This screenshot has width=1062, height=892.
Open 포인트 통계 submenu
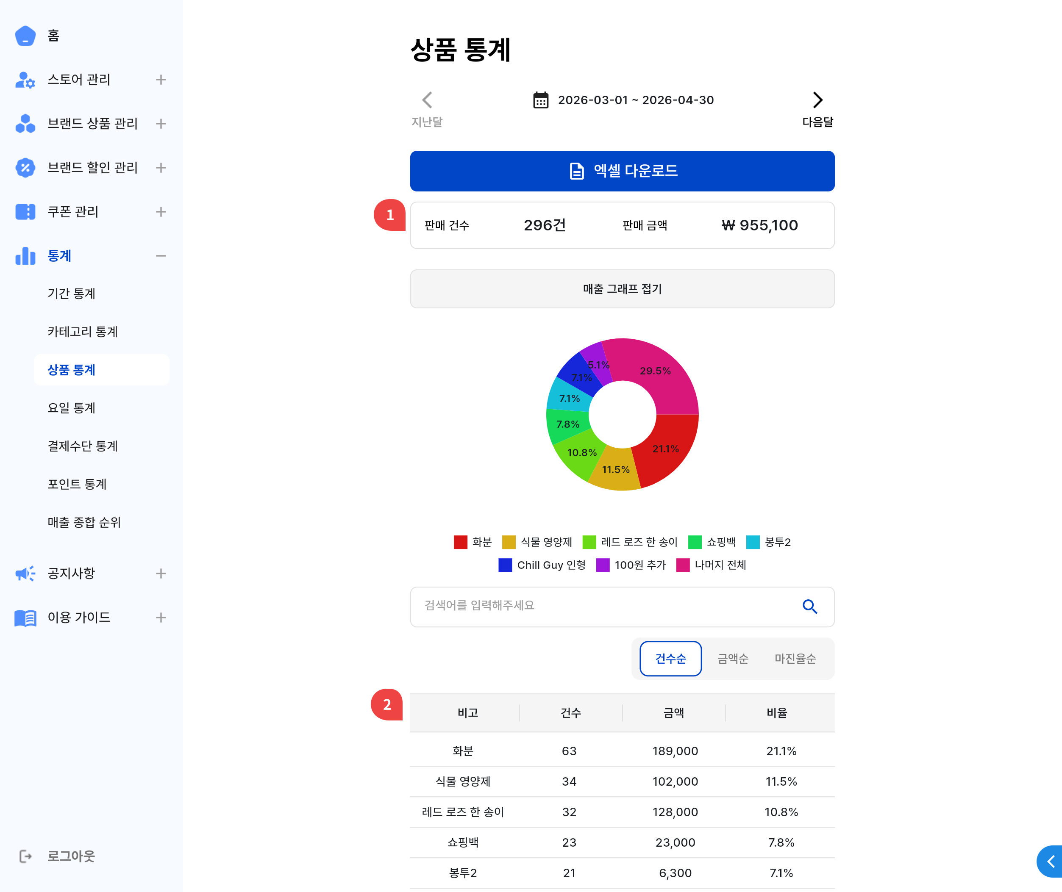(x=77, y=485)
